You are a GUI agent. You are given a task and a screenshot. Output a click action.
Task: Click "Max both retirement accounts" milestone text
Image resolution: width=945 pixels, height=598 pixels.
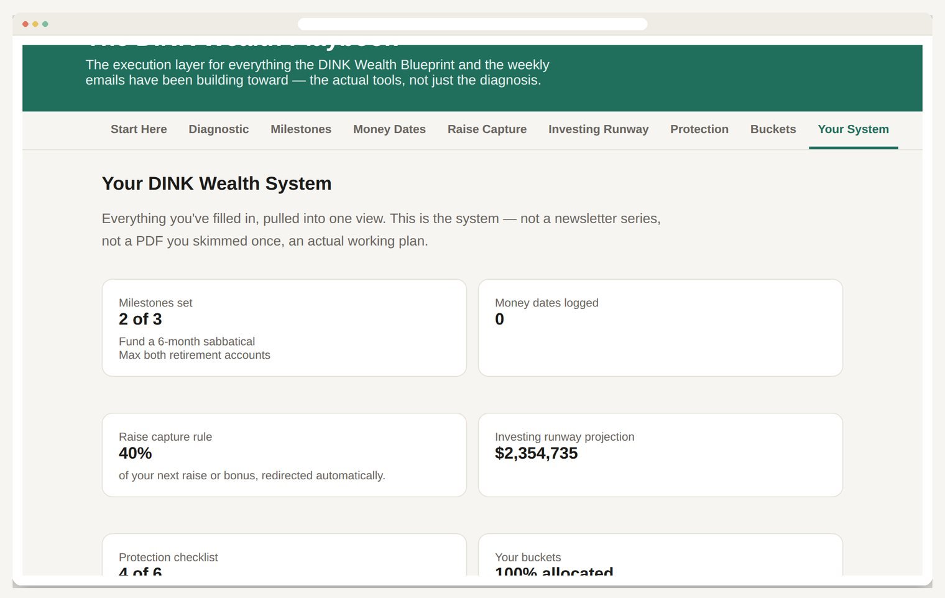tap(195, 355)
